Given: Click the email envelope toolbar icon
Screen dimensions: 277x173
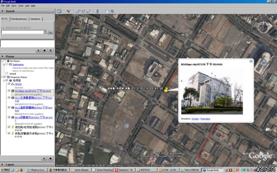Looking at the screenshot, I should tap(107, 11).
